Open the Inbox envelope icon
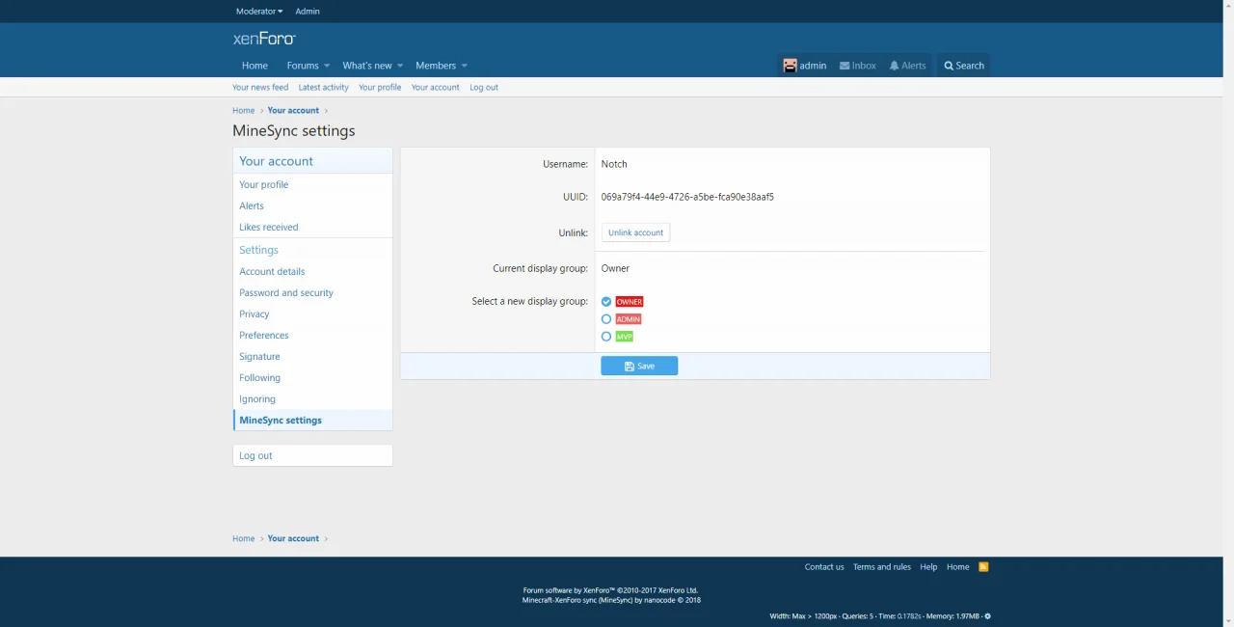This screenshot has height=627, width=1234. (845, 66)
